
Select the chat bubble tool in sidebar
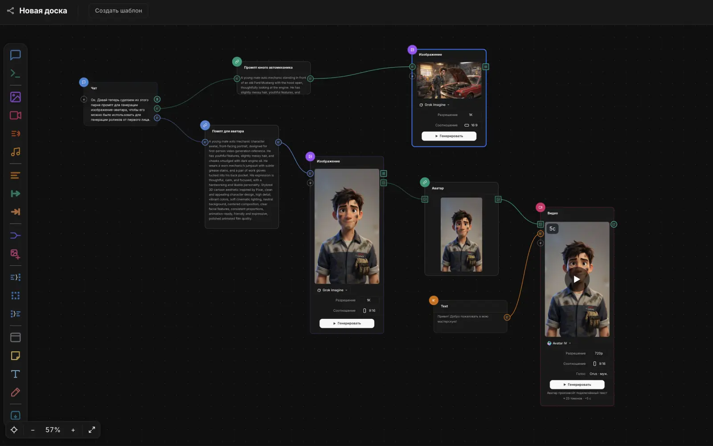point(16,55)
